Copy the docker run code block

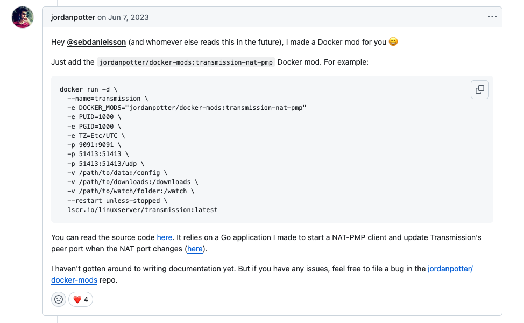point(480,89)
